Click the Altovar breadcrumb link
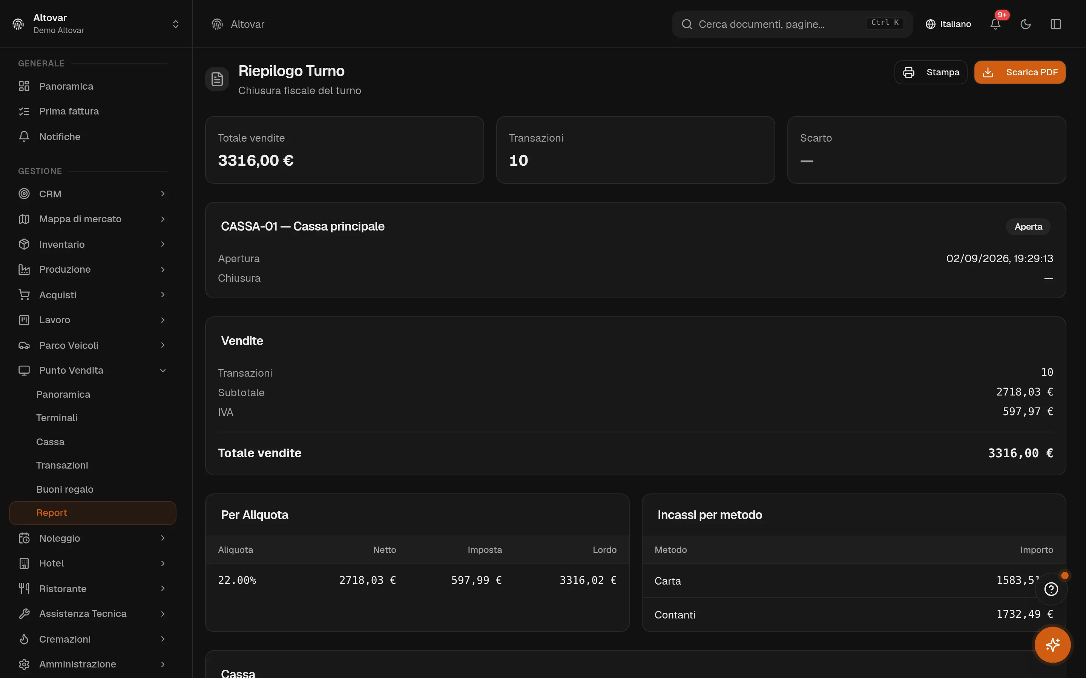 coord(247,24)
